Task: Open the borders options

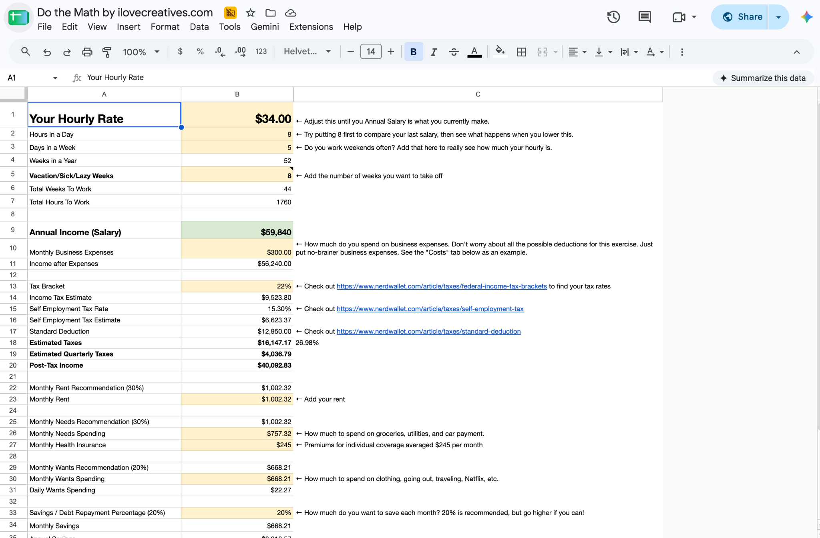Action: point(521,52)
